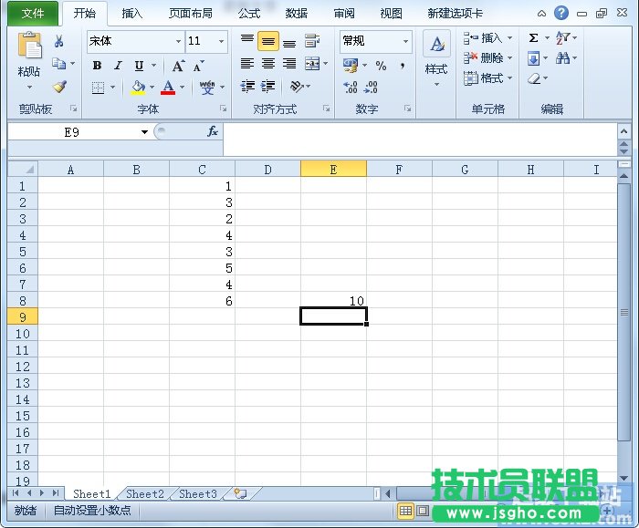Open the 宋体 font name dropdown

(178, 41)
